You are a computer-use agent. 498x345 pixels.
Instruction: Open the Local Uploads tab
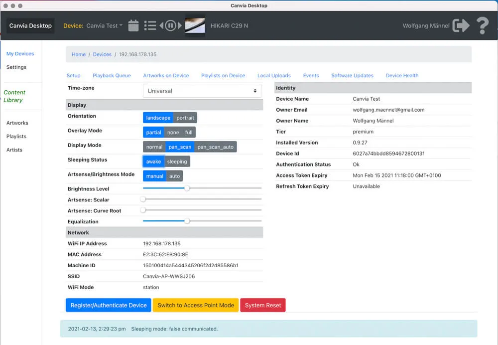point(274,76)
